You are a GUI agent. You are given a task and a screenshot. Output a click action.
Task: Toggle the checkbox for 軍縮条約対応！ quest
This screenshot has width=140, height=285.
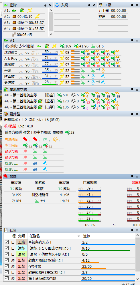(x=7, y=242)
